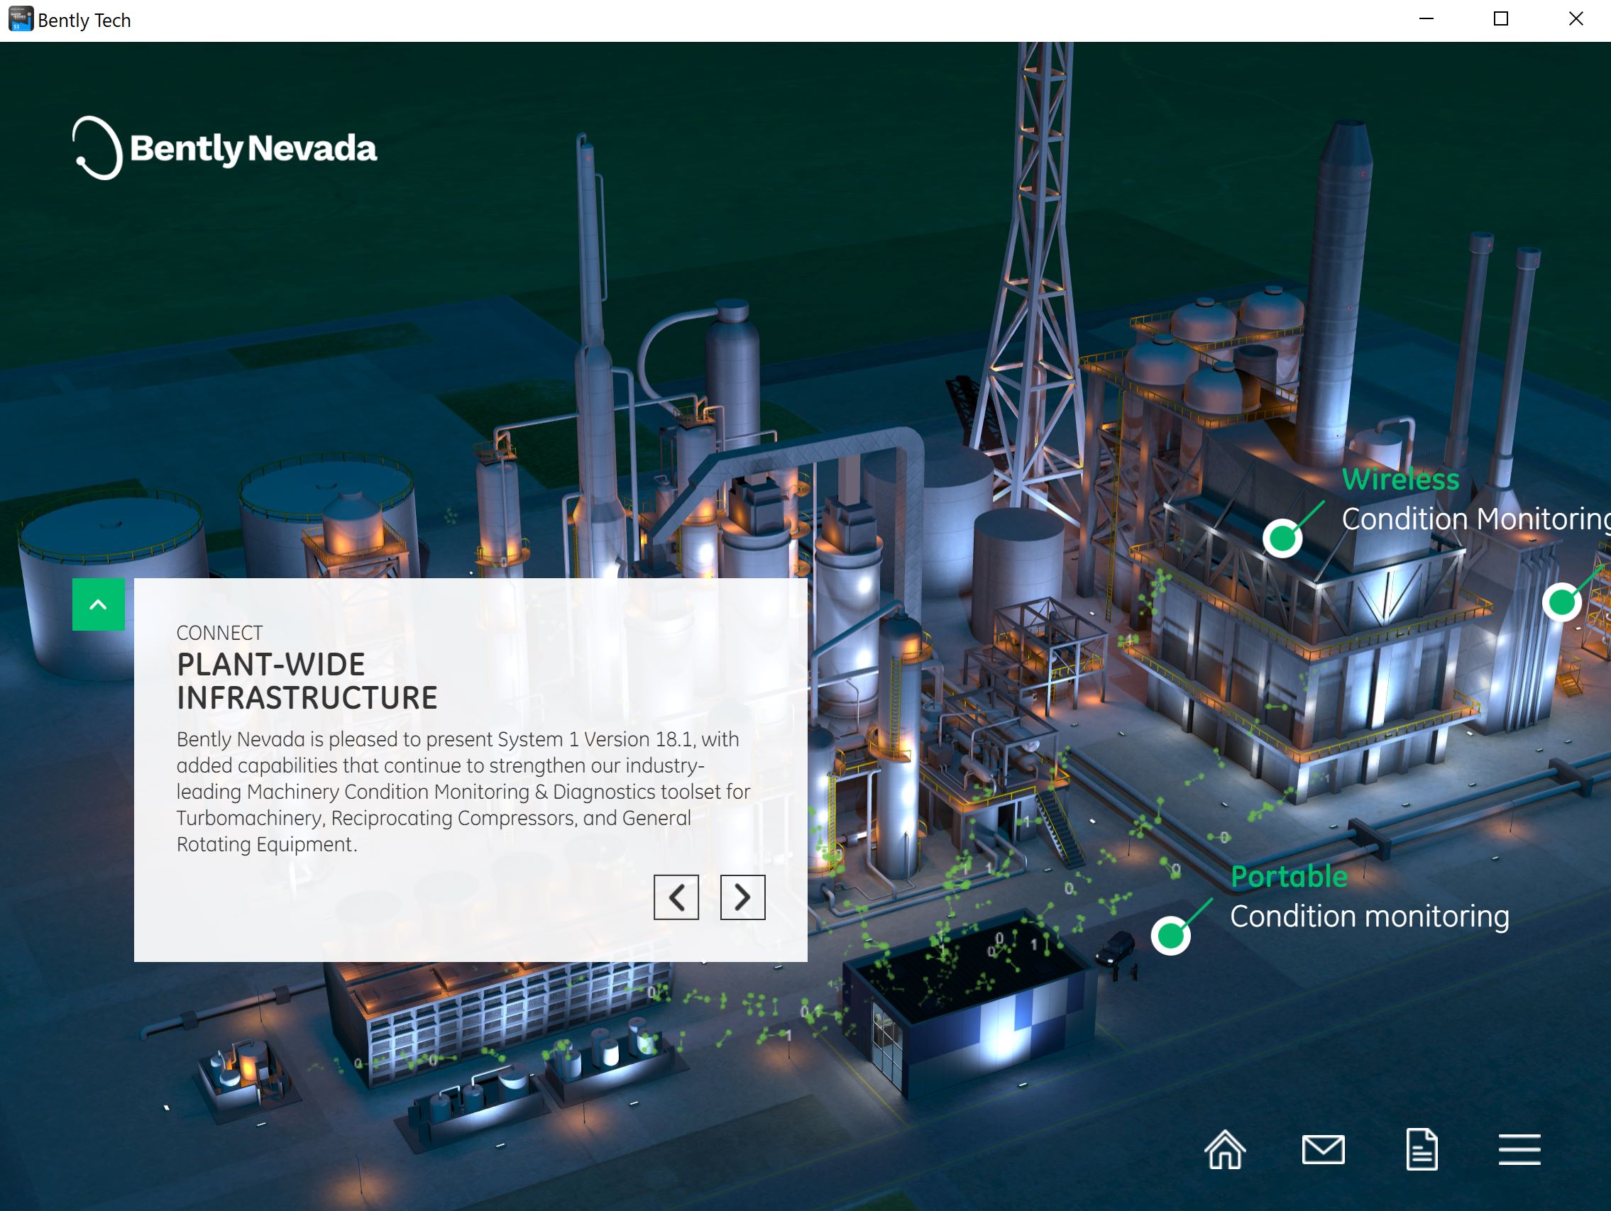
Task: Click the Bently Nevada logo
Action: (x=224, y=148)
